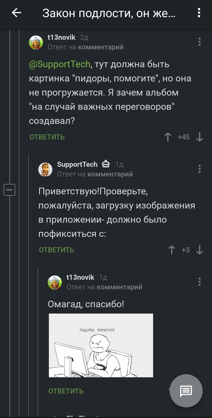This screenshot has width=212, height=418.
Task: Upvote t13novik's first comment
Action: (167, 137)
